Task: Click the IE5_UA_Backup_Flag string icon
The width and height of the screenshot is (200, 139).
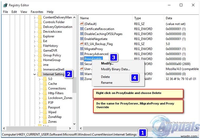Action: [x=82, y=44]
